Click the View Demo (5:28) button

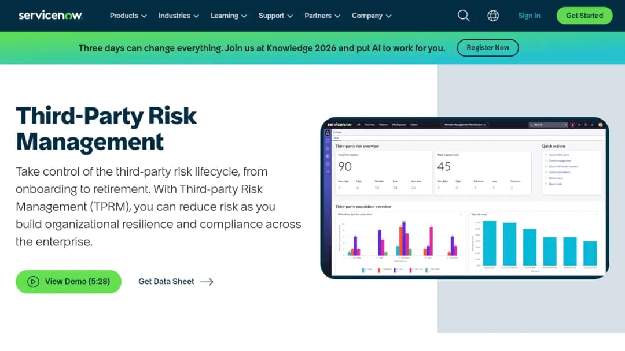68,282
